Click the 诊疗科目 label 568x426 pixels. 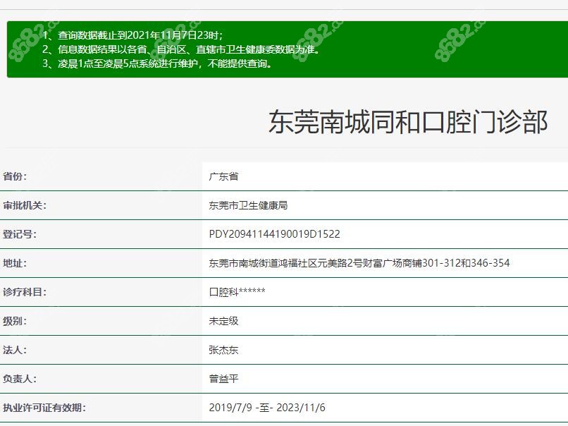(25, 292)
